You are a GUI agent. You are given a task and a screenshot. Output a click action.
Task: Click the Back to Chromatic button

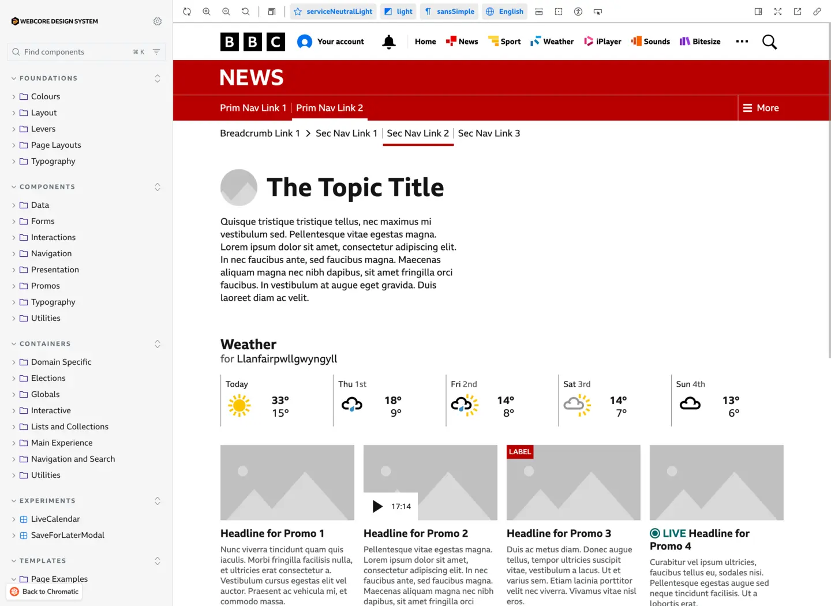(x=44, y=592)
